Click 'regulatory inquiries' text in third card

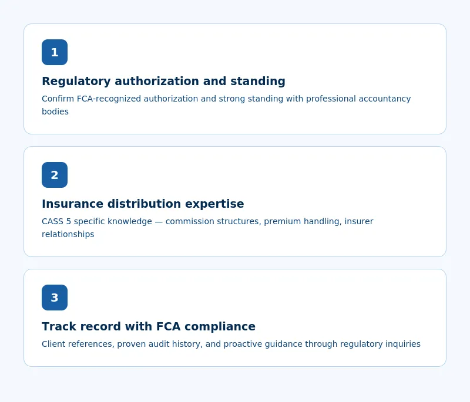point(380,344)
